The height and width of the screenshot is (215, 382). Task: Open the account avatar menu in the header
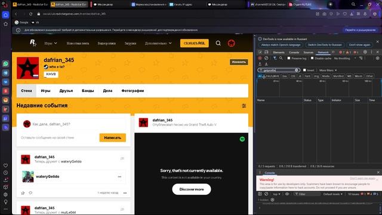(x=231, y=43)
